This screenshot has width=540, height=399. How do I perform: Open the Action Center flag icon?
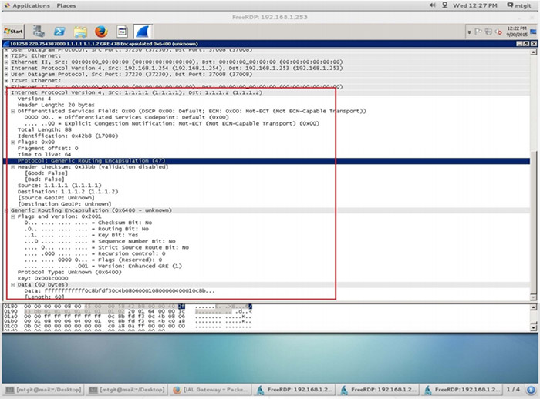coord(478,32)
